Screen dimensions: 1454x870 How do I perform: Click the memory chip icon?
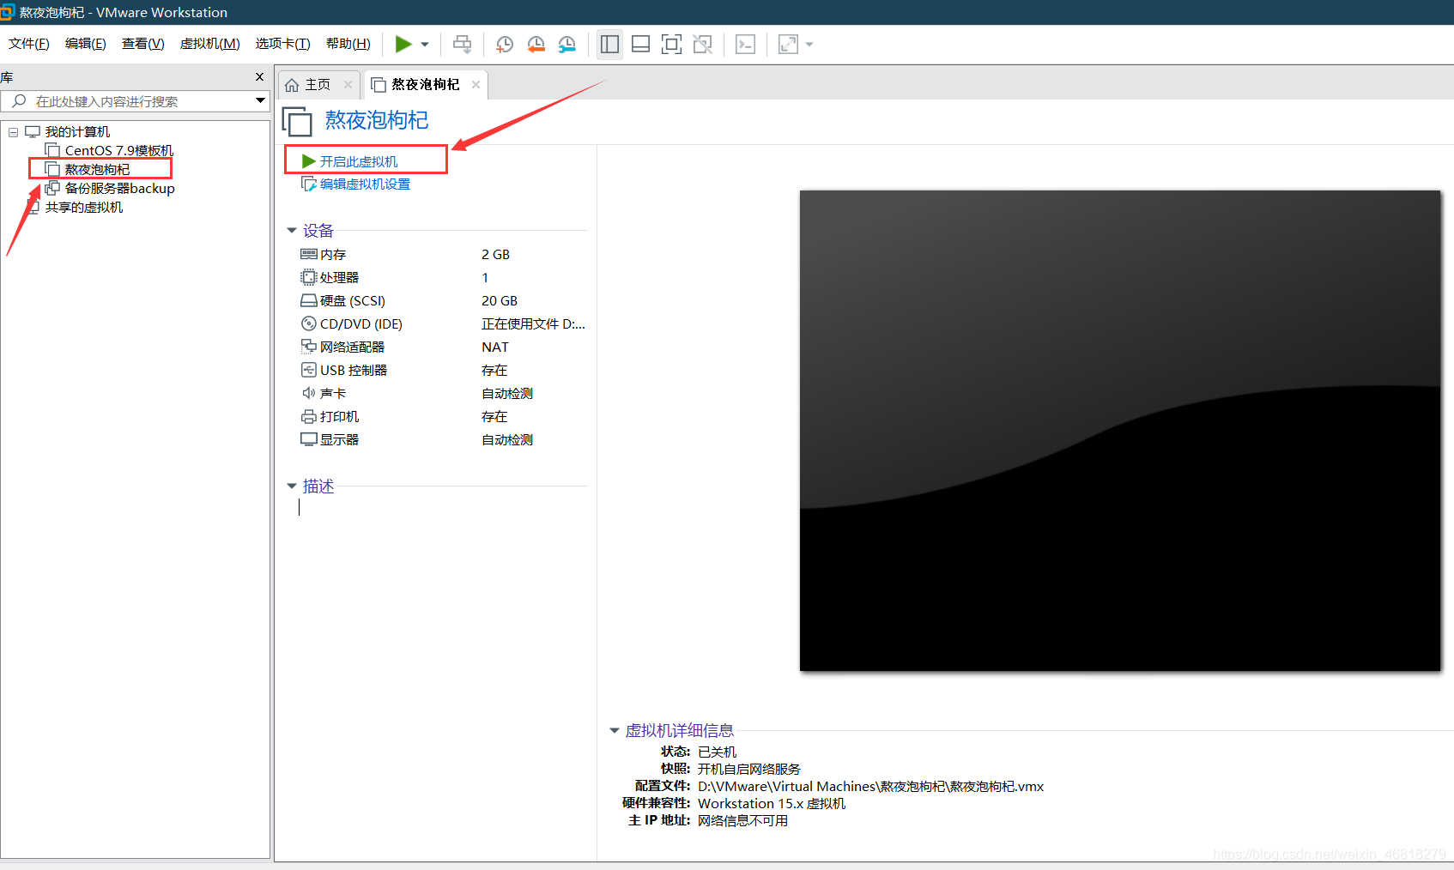point(309,254)
